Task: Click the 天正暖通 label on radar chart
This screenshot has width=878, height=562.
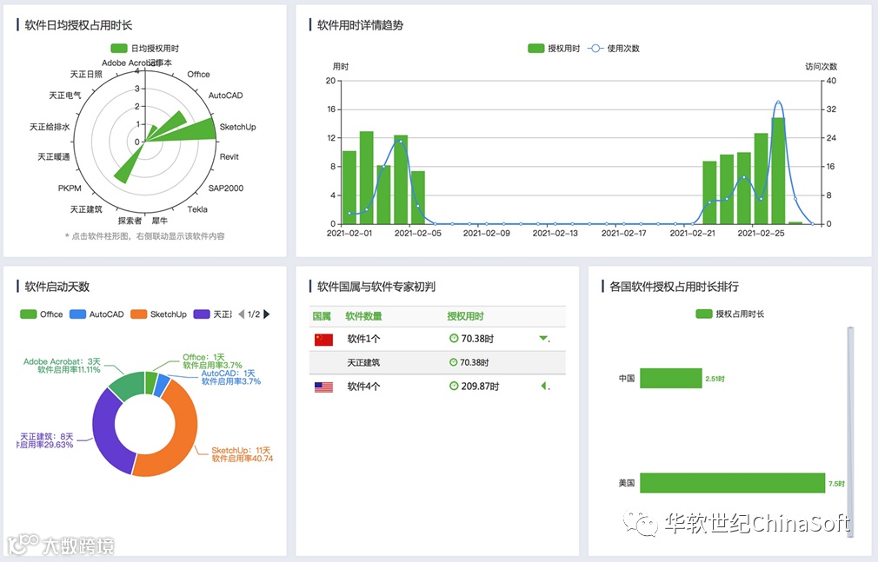Action: tap(54, 156)
